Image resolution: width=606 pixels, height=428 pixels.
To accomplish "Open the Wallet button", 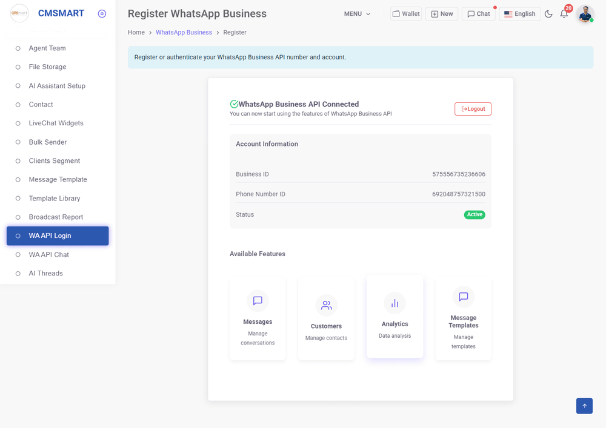I will point(405,14).
